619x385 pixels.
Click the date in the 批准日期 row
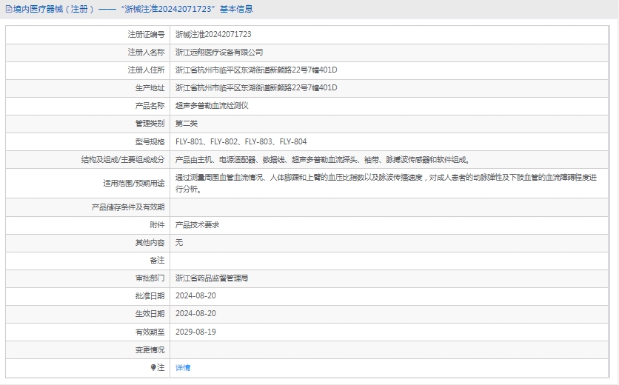(195, 296)
